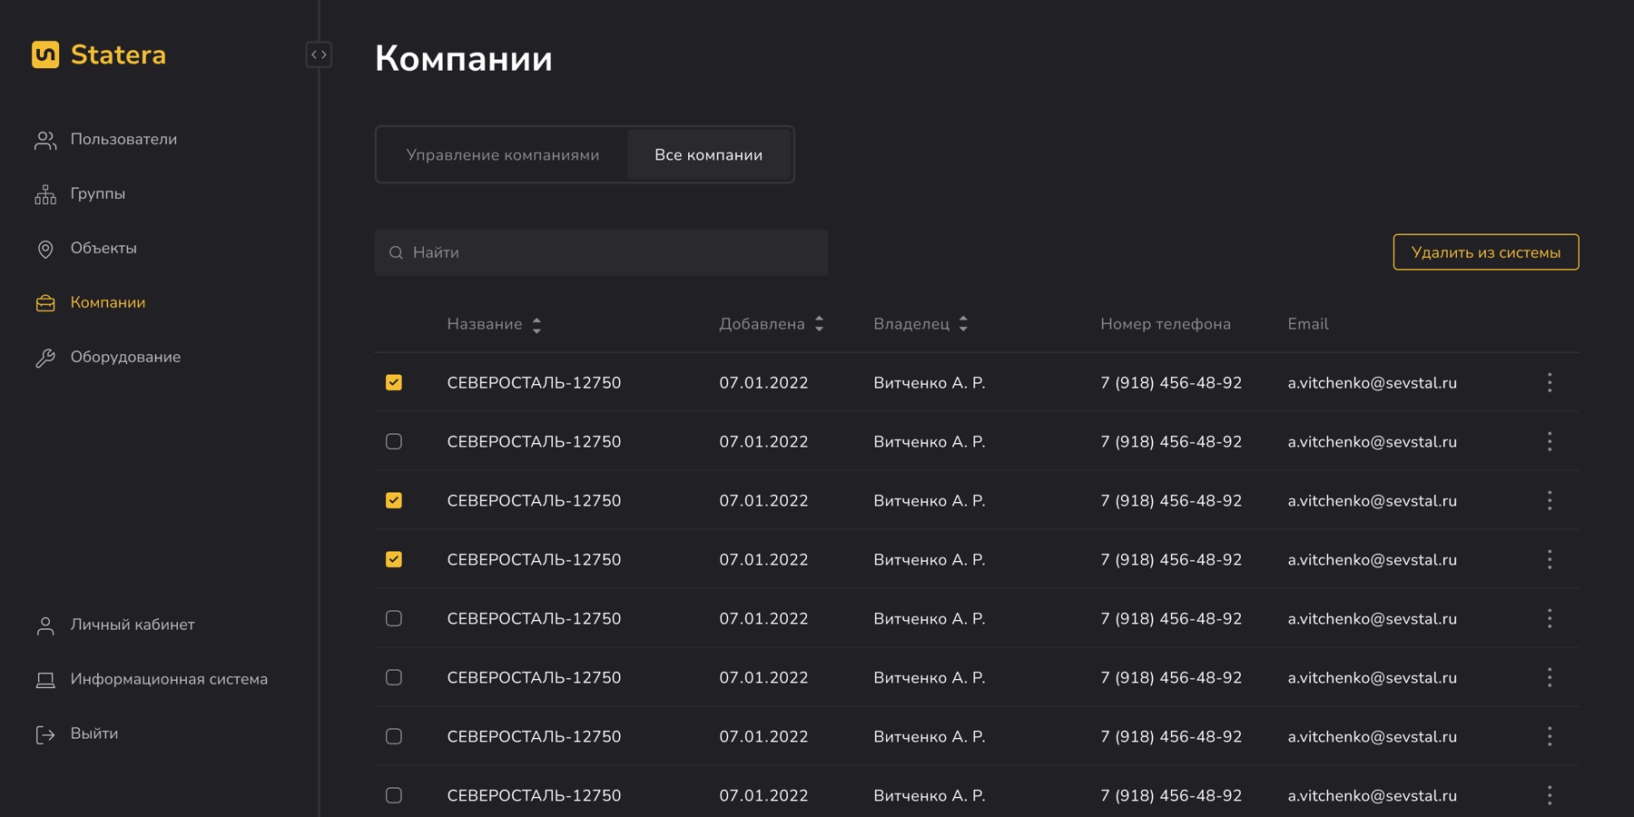Open Пользователи via its people icon
Viewport: 1634px width, 817px height.
pyautogui.click(x=45, y=140)
